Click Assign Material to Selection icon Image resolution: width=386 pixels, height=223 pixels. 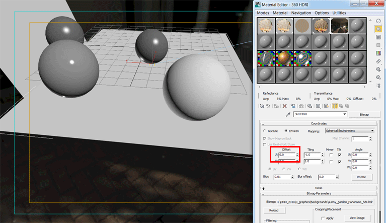[276, 106]
